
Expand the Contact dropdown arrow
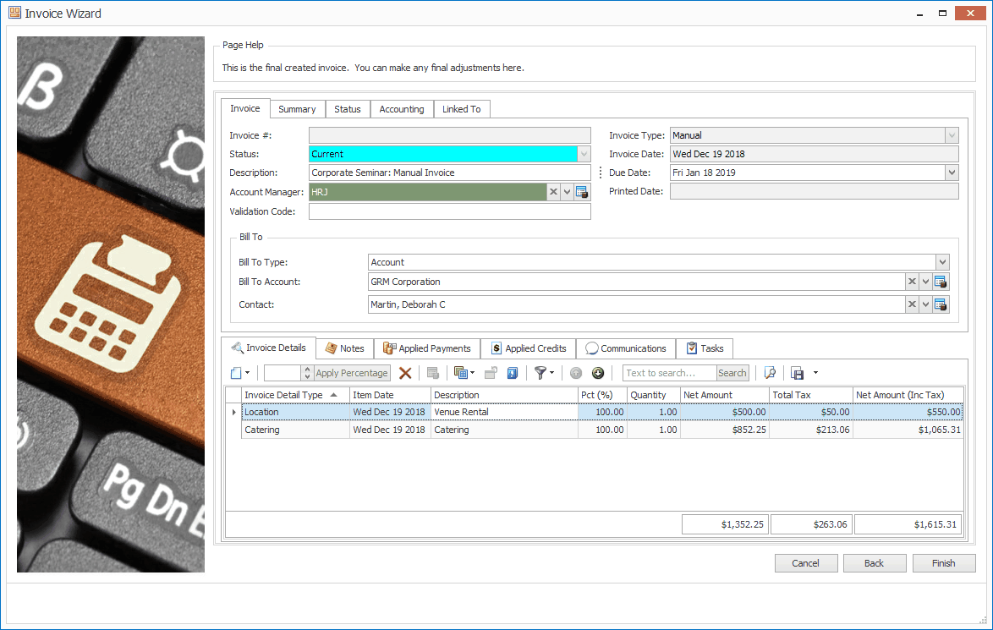[926, 304]
